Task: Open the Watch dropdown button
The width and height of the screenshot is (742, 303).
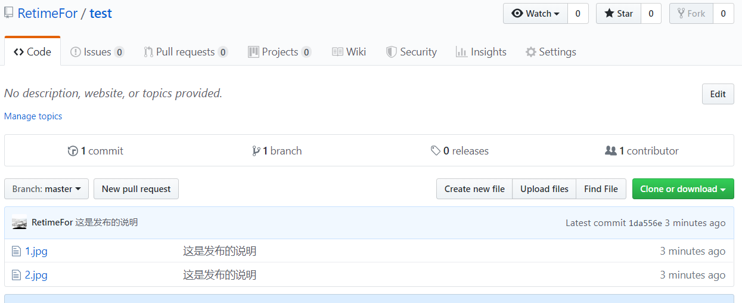Action: click(535, 13)
